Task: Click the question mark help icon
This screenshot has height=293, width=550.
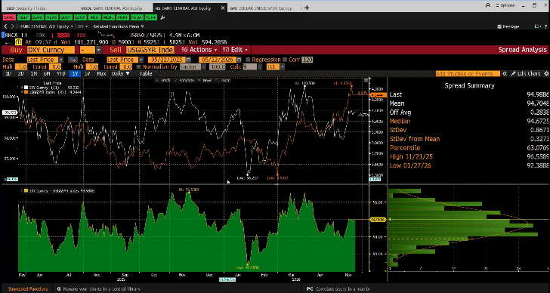Action: [545, 26]
